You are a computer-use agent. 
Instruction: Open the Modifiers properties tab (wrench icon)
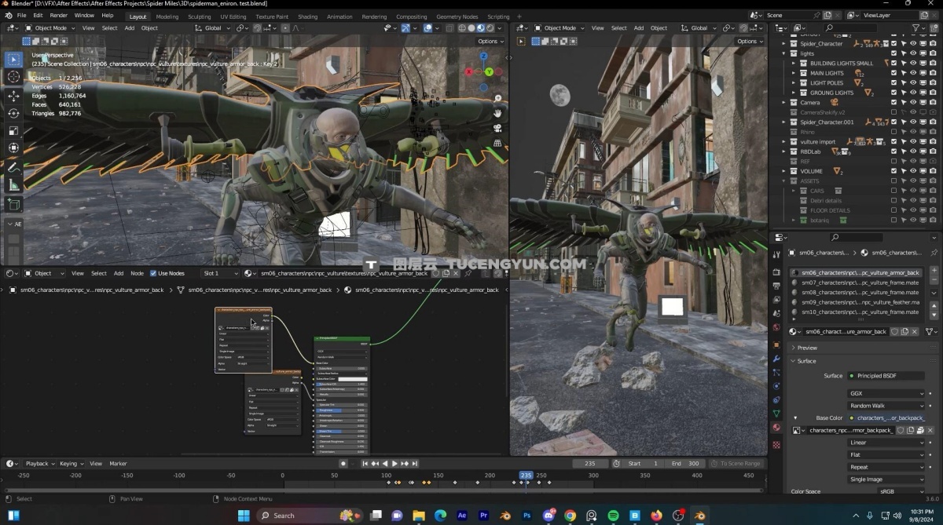coord(776,359)
